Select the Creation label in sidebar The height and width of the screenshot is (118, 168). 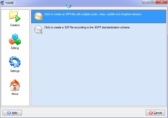15,25
